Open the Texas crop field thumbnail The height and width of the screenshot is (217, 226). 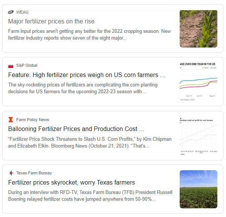(199, 189)
